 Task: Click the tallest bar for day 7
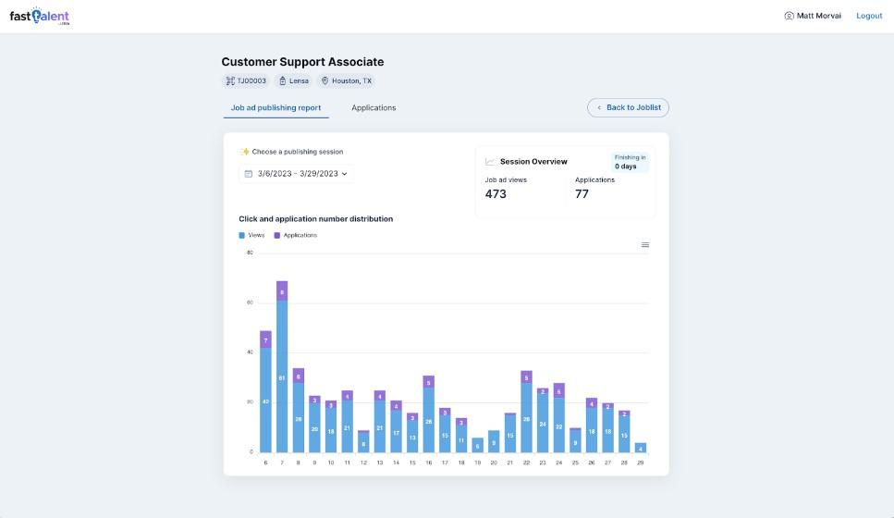282,370
